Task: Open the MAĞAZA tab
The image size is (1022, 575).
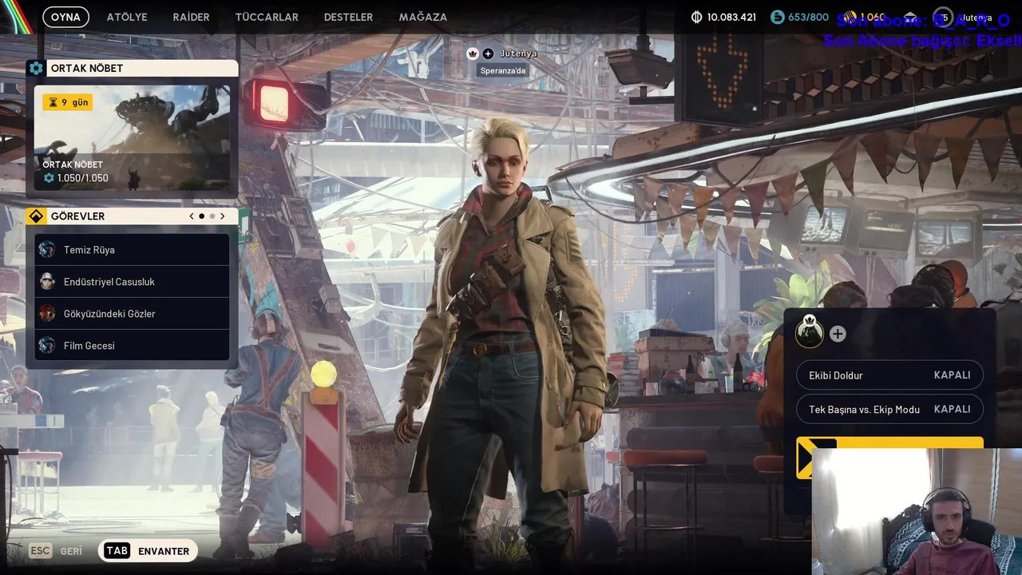Action: pyautogui.click(x=422, y=17)
